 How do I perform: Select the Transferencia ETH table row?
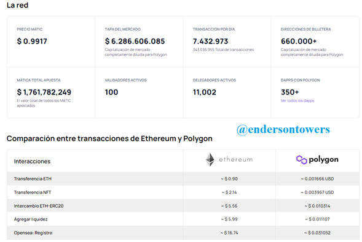coord(183,178)
